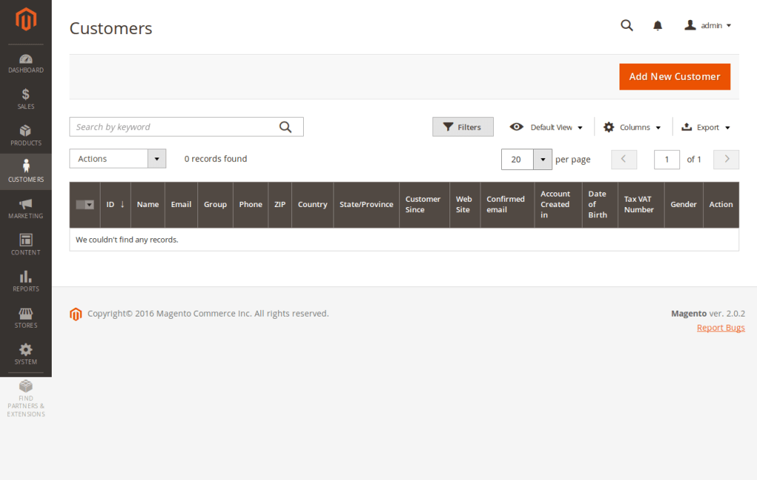Viewport: 757px width, 480px height.
Task: Sort by the ID column header
Action: (115, 204)
